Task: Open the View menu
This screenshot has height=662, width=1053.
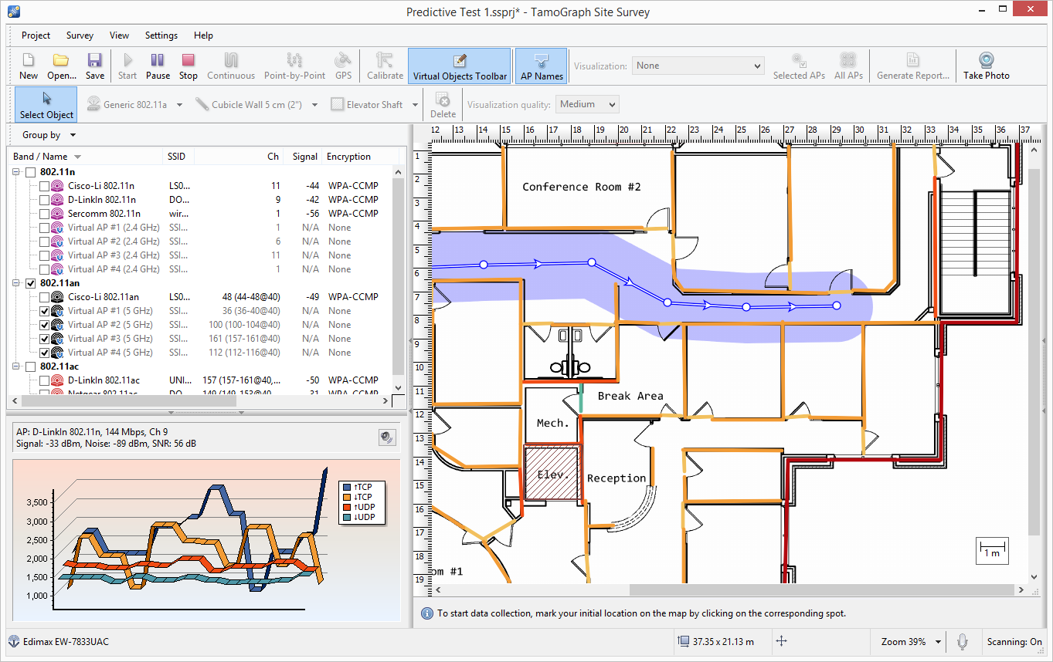Action: [119, 35]
